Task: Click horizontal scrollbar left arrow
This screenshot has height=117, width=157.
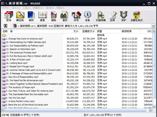Action: point(3,110)
